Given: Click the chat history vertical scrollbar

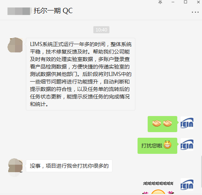Looking at the screenshot, I should 201,171.
